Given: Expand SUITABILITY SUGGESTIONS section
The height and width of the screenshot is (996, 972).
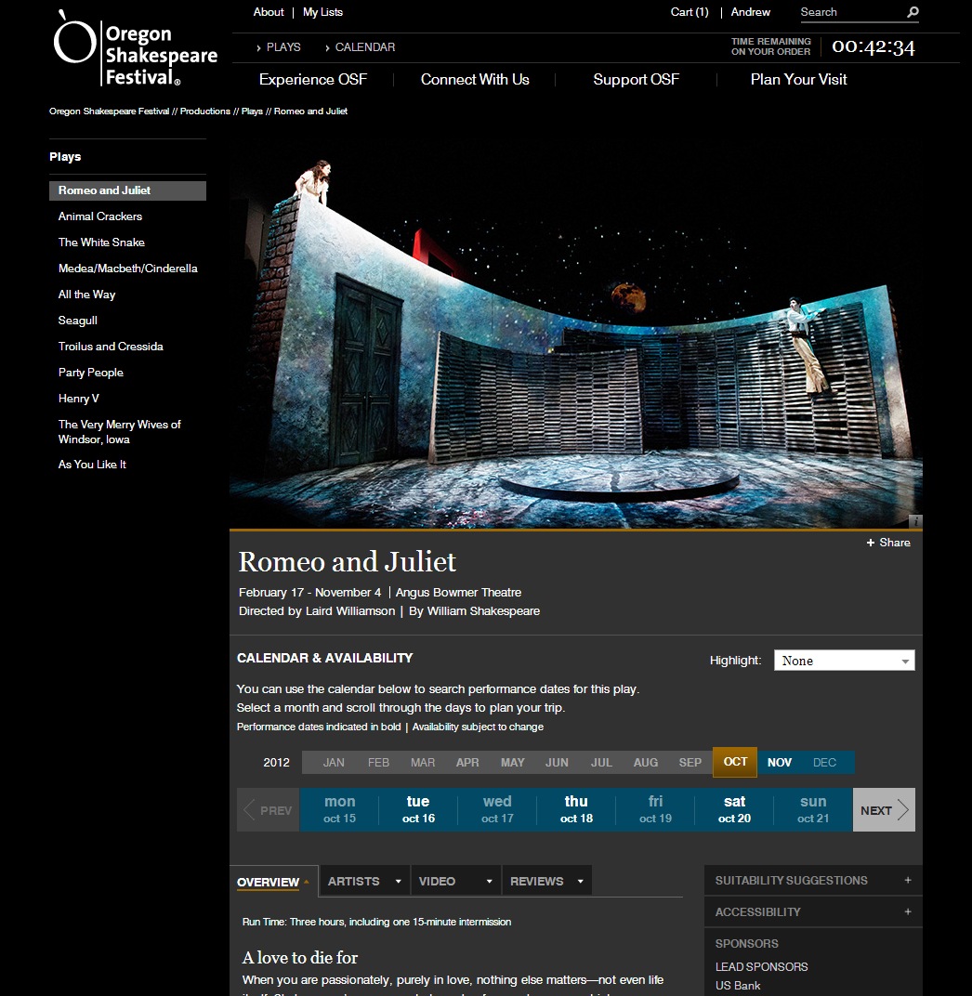Looking at the screenshot, I should [813, 881].
